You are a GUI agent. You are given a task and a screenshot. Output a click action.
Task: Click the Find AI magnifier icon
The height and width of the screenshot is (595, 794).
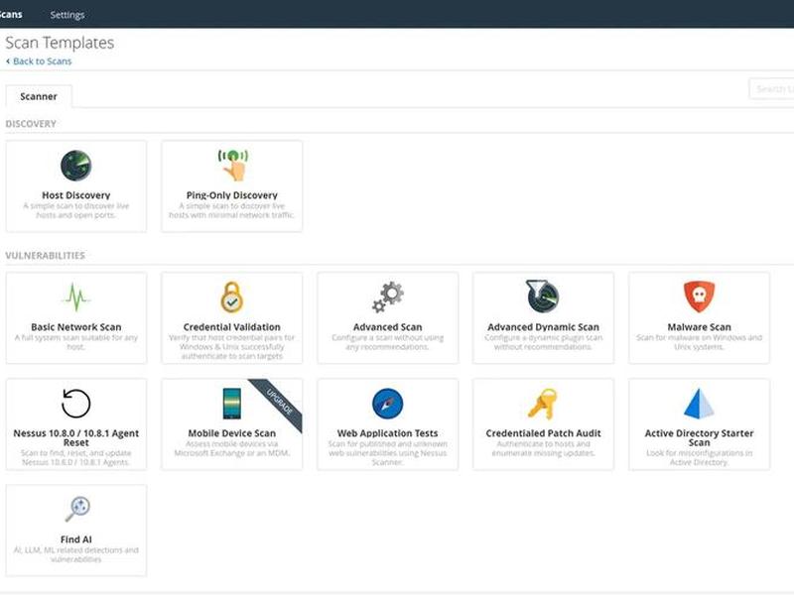click(x=77, y=509)
